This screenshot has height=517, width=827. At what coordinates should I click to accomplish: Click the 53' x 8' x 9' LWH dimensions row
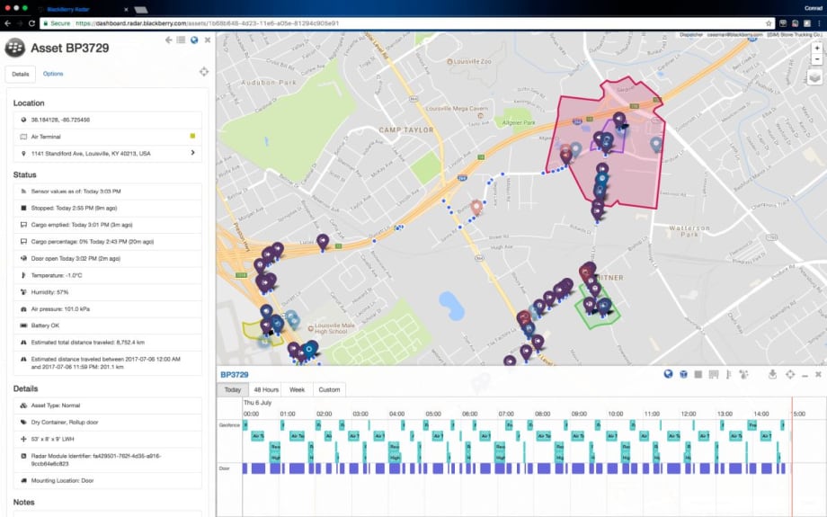[x=108, y=440]
